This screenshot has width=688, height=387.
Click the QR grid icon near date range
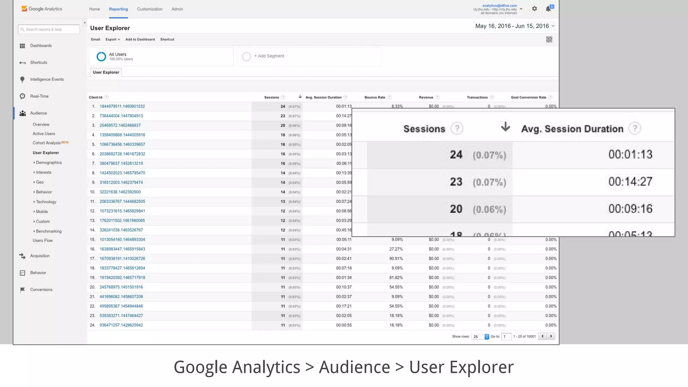click(x=549, y=40)
